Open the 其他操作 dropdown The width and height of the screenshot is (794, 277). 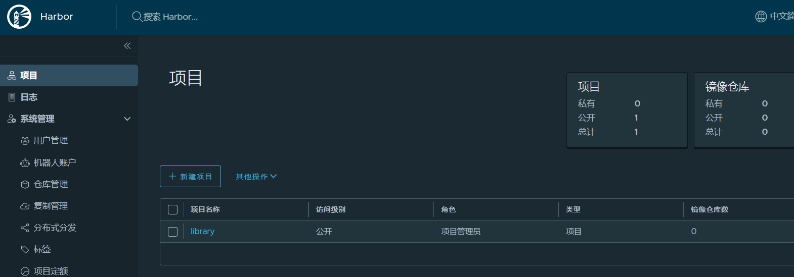point(256,177)
